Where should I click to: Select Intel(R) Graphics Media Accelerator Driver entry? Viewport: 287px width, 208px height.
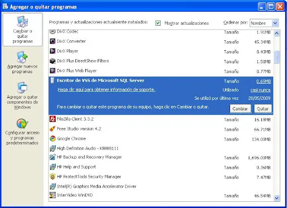coord(161,186)
